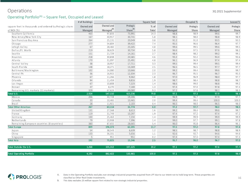Select the Mexico row label
The image size is (248, 186).
coord(15,97)
